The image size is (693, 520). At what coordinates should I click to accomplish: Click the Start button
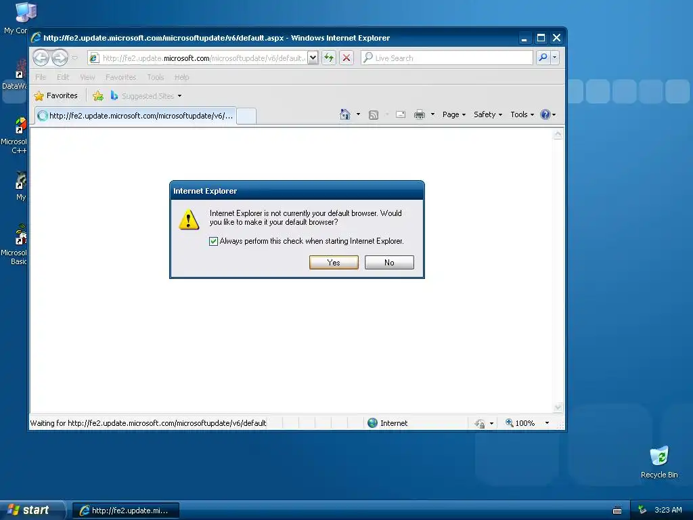[32, 510]
